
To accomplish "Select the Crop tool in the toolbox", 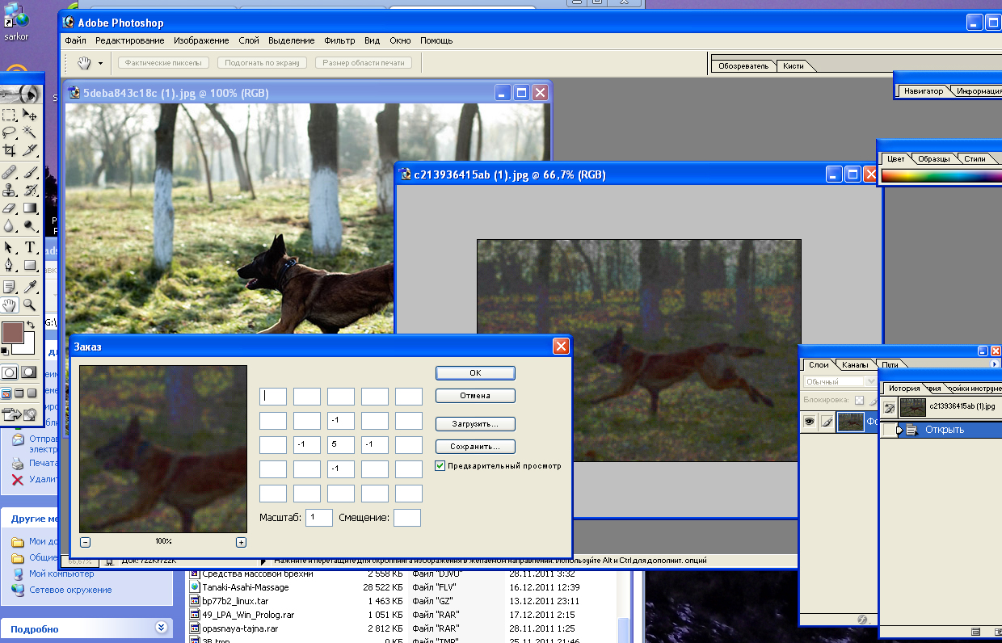I will coord(9,150).
